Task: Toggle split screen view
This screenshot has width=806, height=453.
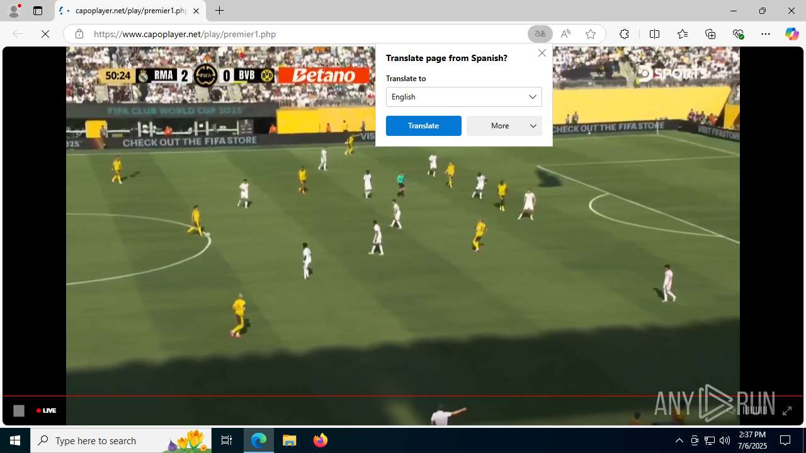Action: click(x=654, y=34)
